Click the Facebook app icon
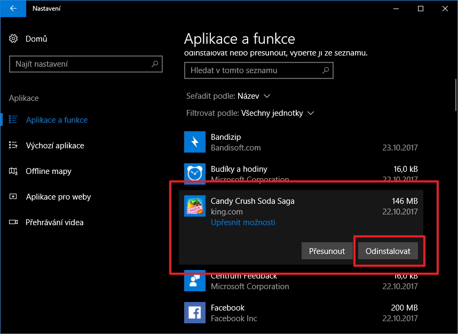458x334 pixels. pyautogui.click(x=194, y=313)
